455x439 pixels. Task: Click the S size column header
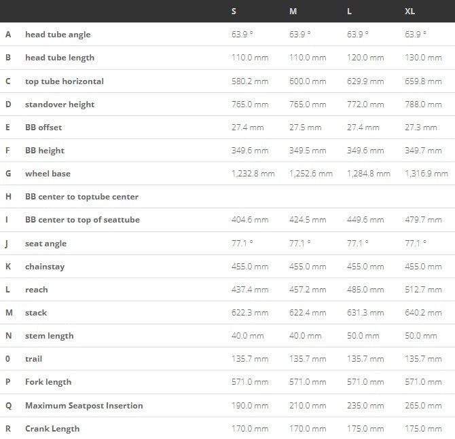pyautogui.click(x=234, y=12)
